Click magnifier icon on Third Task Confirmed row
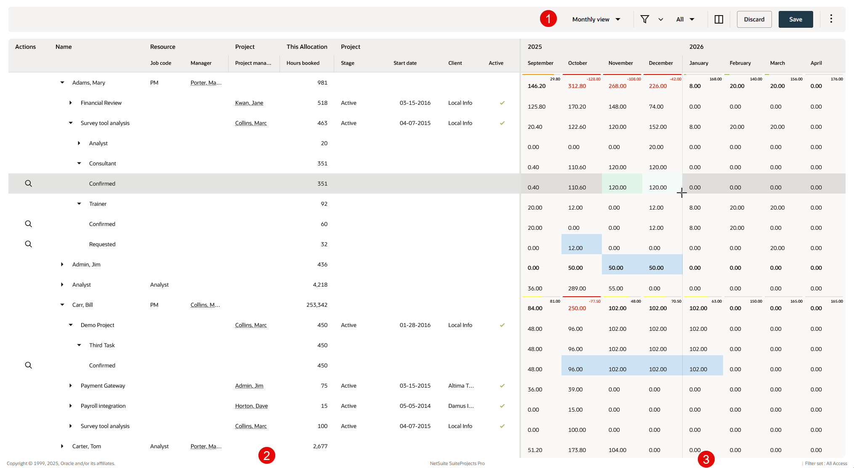 tap(28, 365)
